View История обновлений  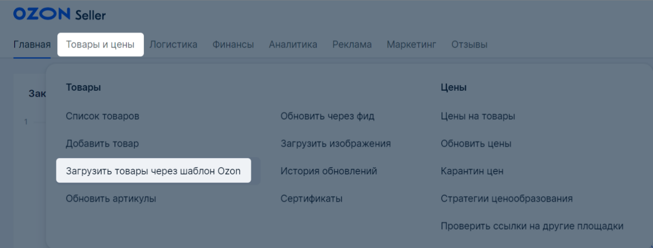click(x=329, y=171)
